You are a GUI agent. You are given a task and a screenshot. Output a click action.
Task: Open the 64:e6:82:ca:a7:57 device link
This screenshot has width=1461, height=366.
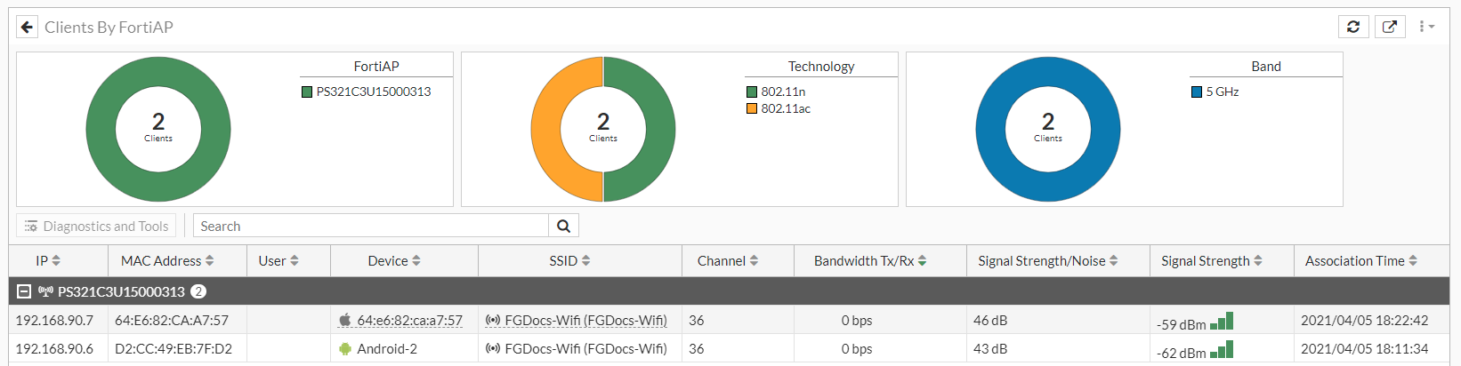(x=409, y=321)
